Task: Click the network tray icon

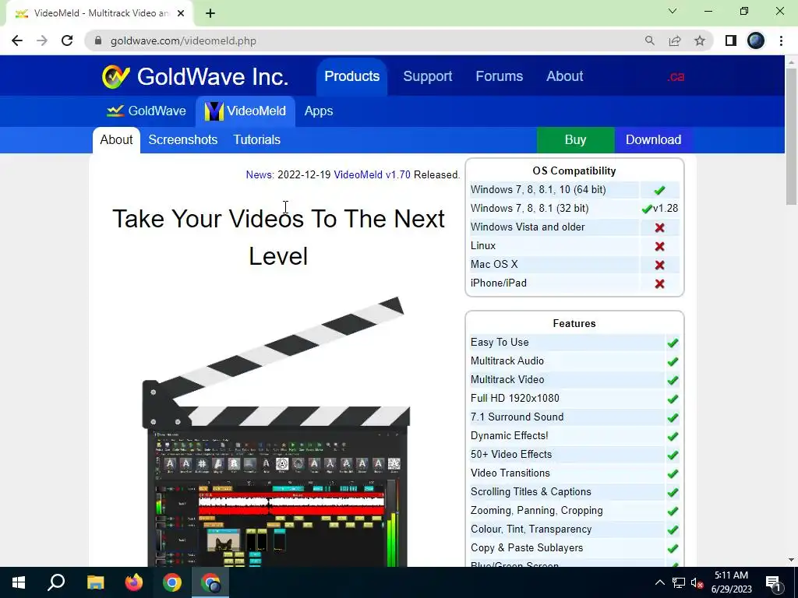Action: pos(679,582)
